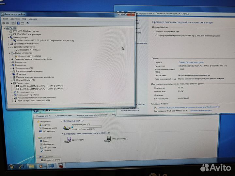Open Рабочий стол in navigation pane
The image size is (235, 176).
(49, 131)
